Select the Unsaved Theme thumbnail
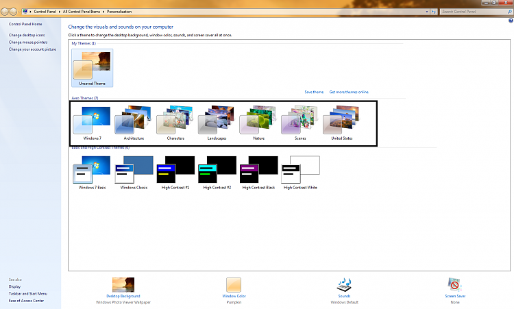The image size is (514, 309). tap(92, 68)
